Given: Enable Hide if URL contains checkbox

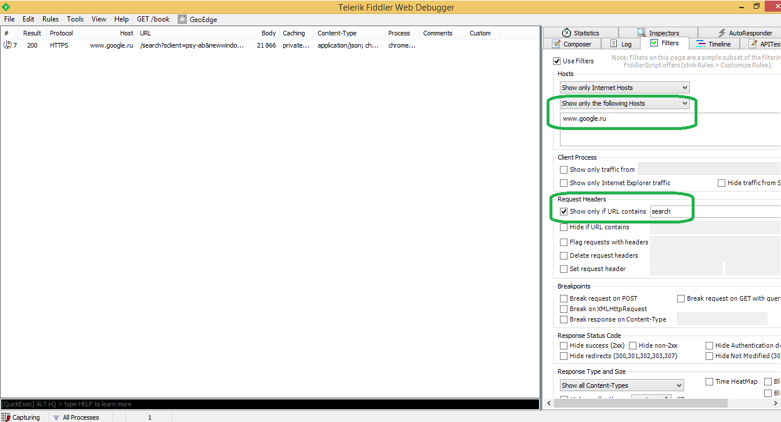Looking at the screenshot, I should tap(563, 227).
